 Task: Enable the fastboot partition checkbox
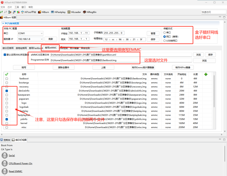7,78
